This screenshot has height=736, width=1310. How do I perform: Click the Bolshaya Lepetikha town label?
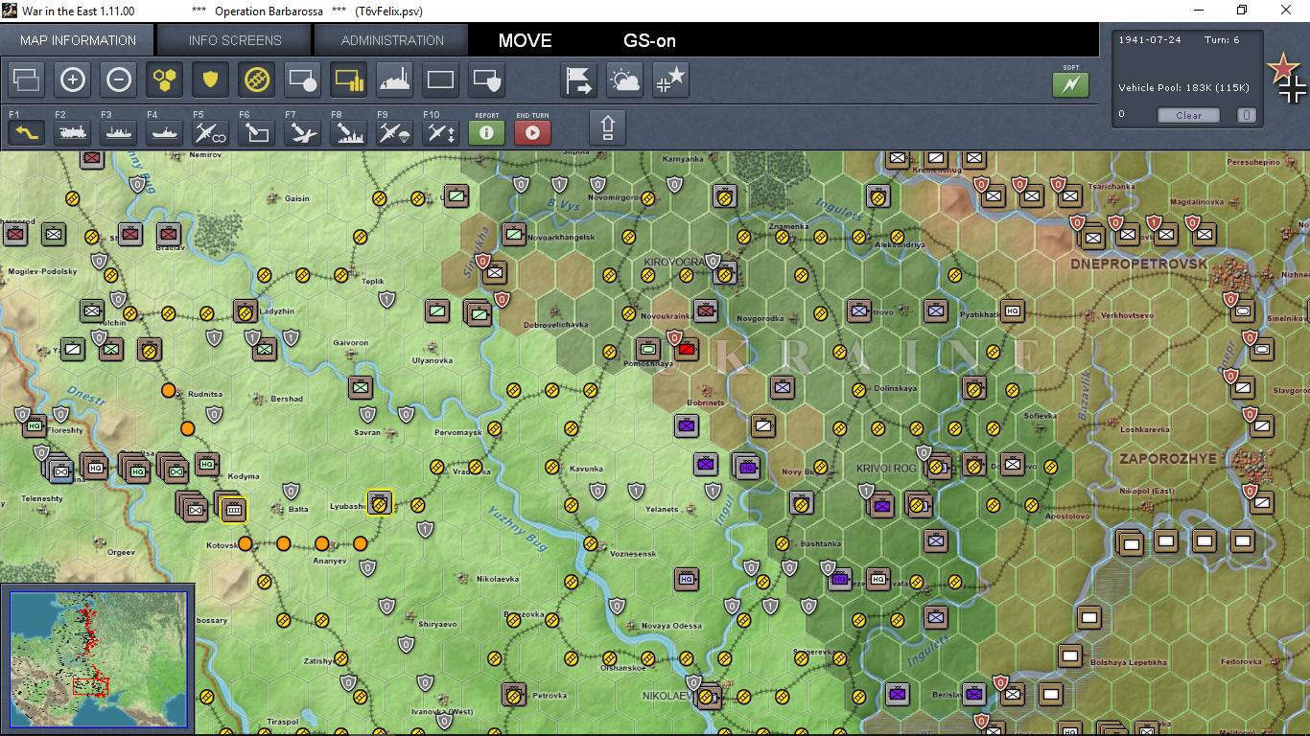(x=1129, y=662)
